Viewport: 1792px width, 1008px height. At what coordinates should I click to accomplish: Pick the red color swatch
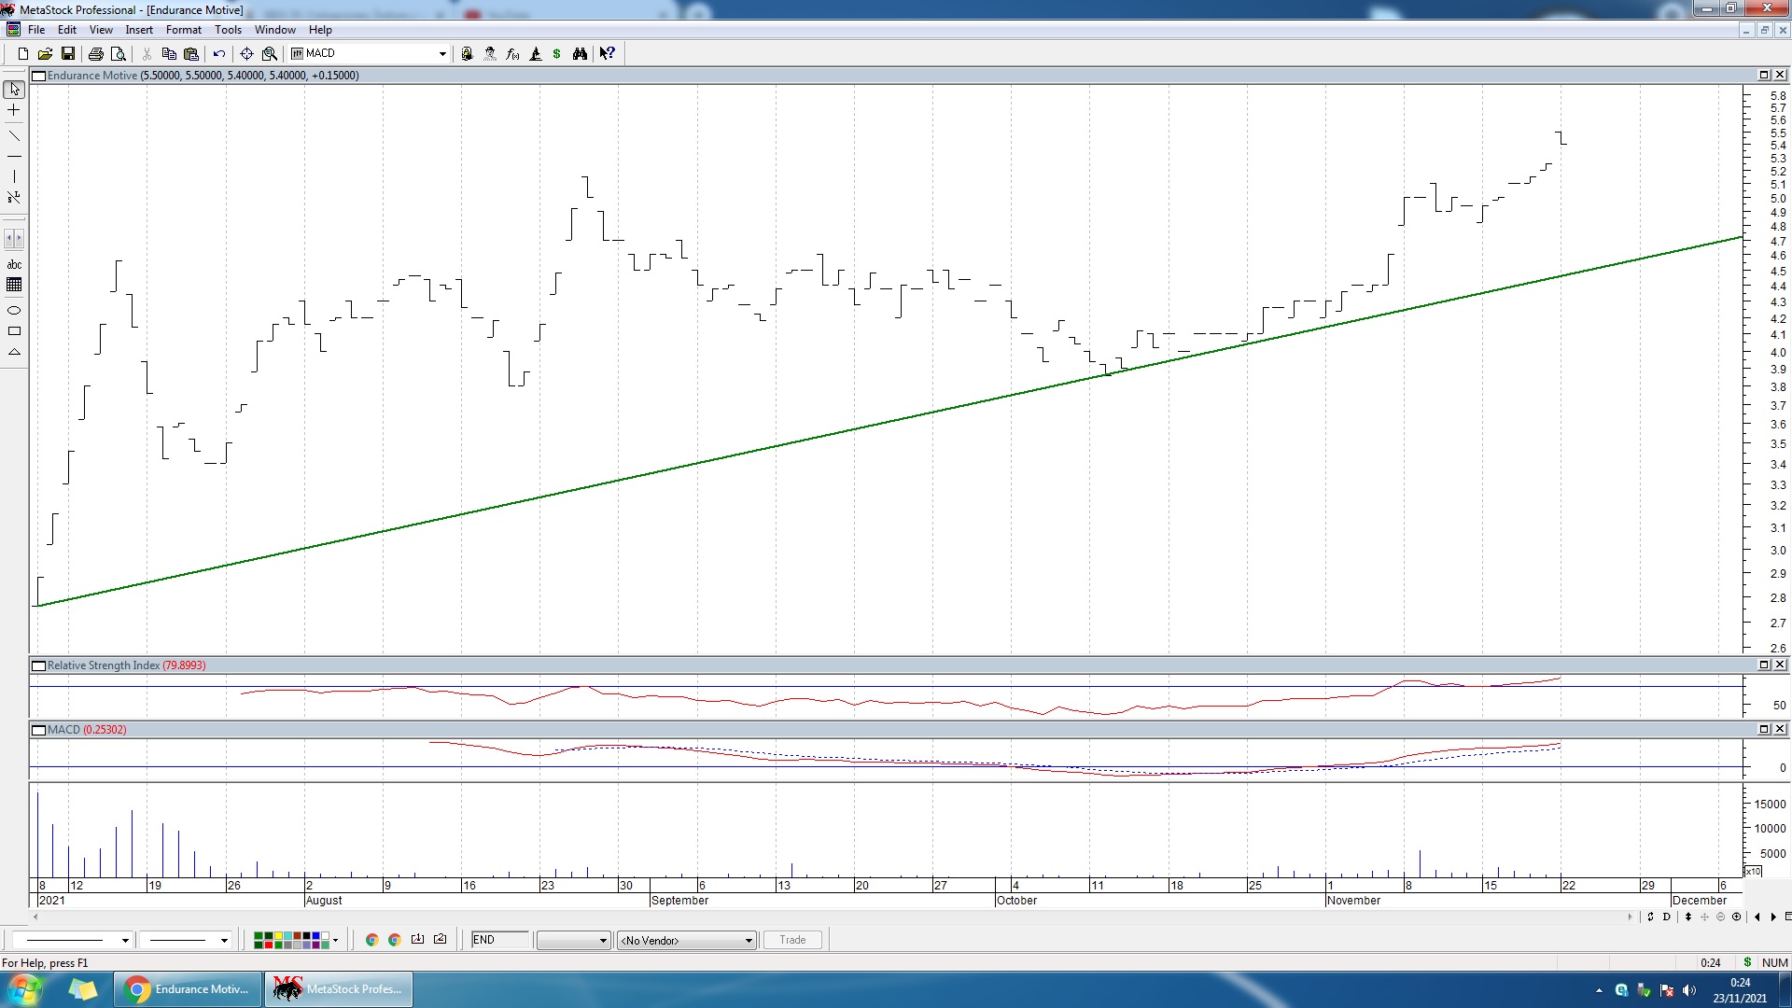(269, 945)
